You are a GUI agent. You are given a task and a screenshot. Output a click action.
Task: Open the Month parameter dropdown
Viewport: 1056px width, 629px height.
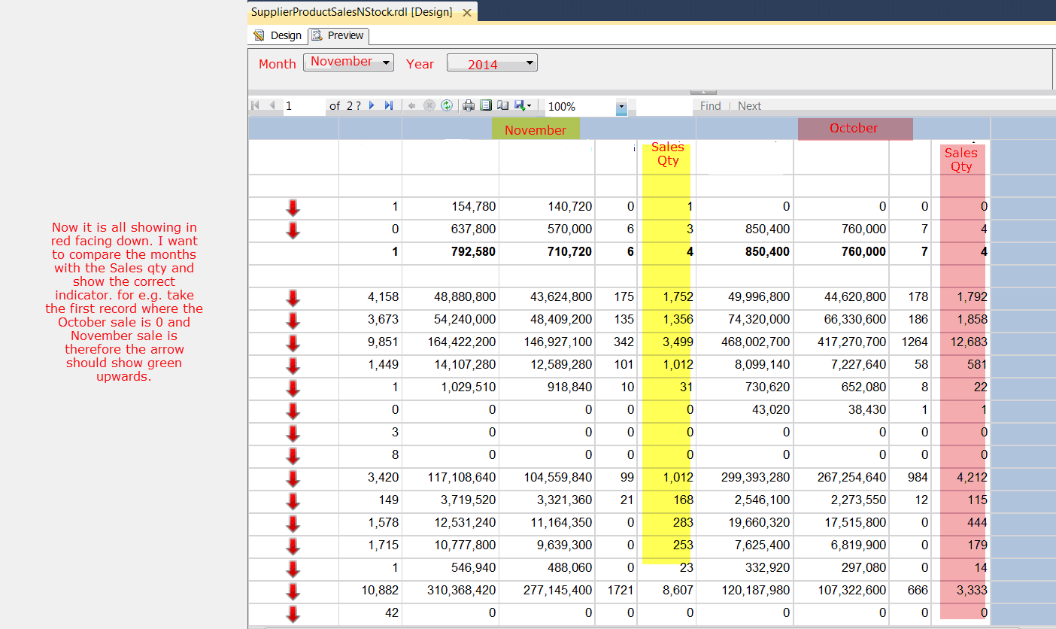348,62
